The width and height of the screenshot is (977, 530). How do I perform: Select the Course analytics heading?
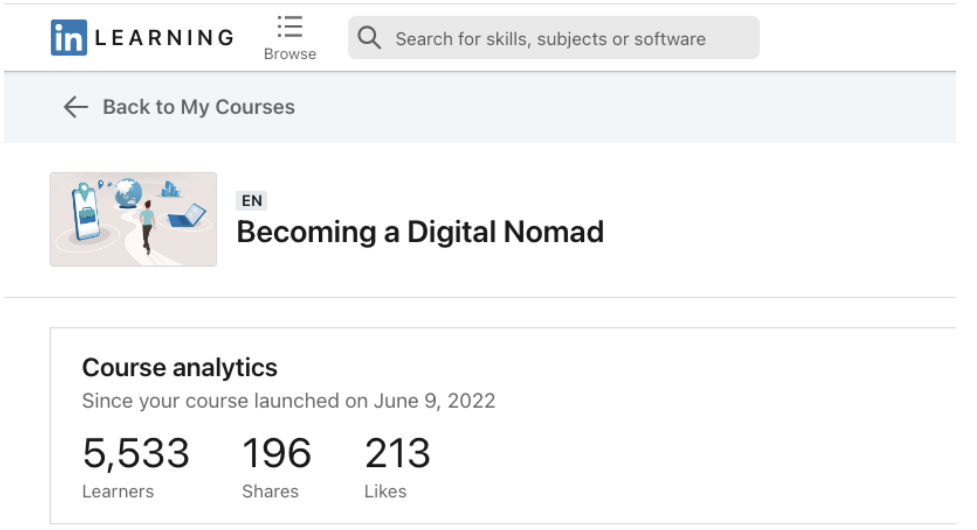(x=179, y=367)
